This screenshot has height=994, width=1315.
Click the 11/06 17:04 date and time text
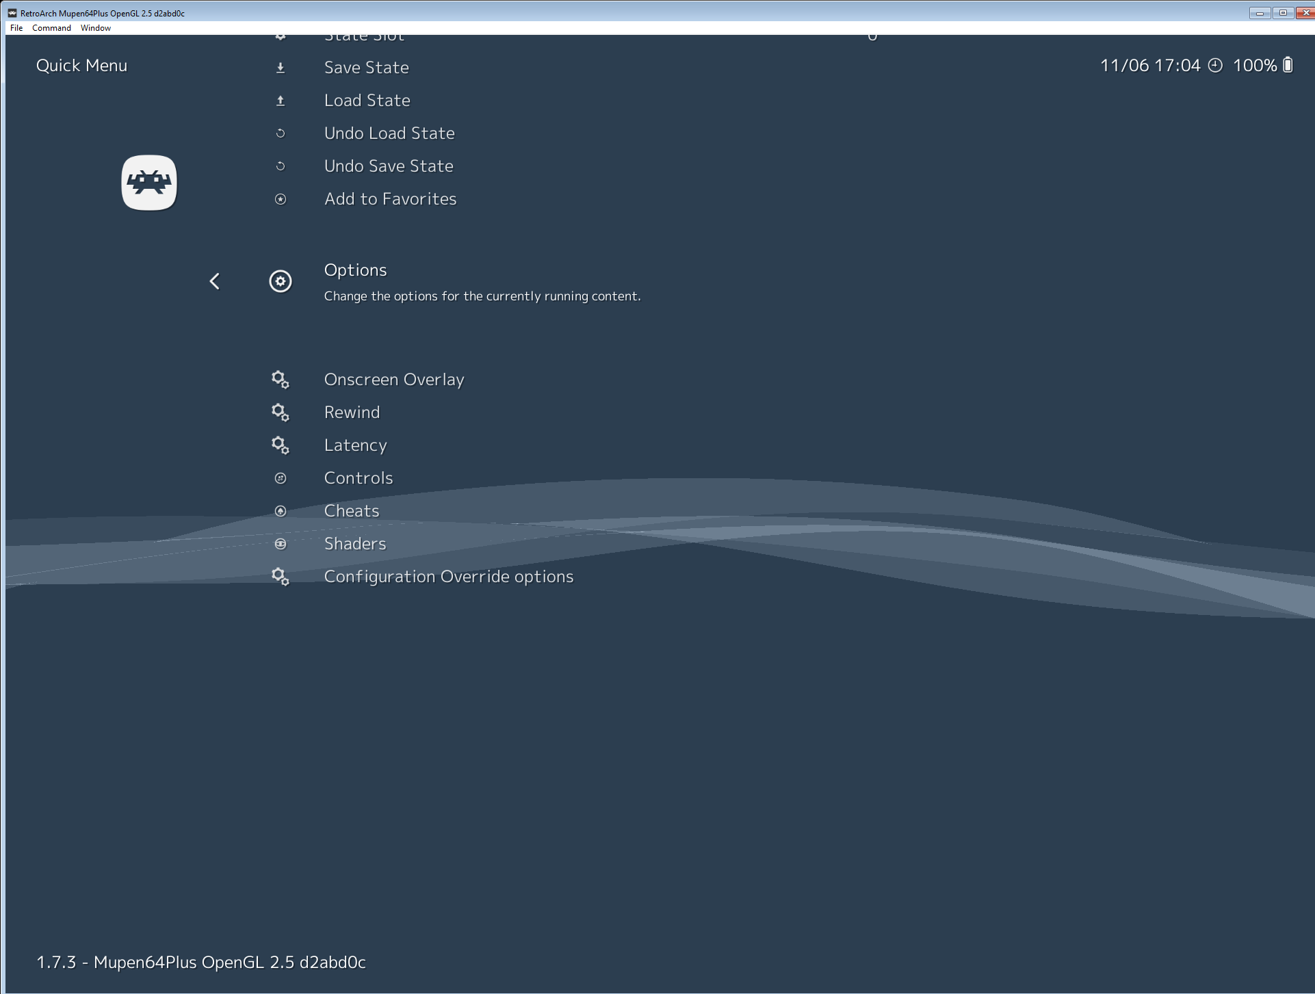(x=1150, y=66)
